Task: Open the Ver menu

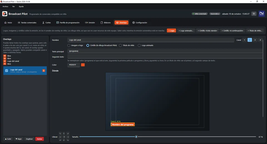Action: pyautogui.click(x=13, y=6)
